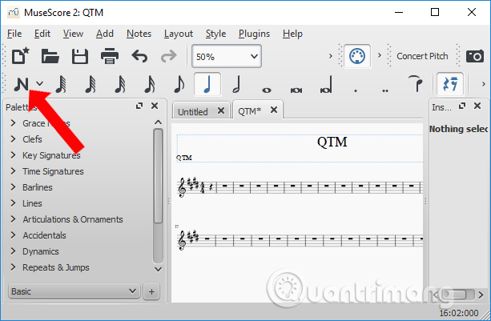Switch to the Untitled score tab
This screenshot has height=321, width=491.
pyautogui.click(x=192, y=112)
